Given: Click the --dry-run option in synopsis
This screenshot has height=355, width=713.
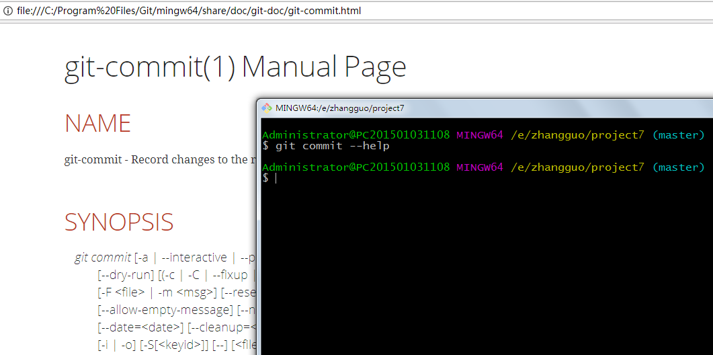Looking at the screenshot, I should point(127,275).
